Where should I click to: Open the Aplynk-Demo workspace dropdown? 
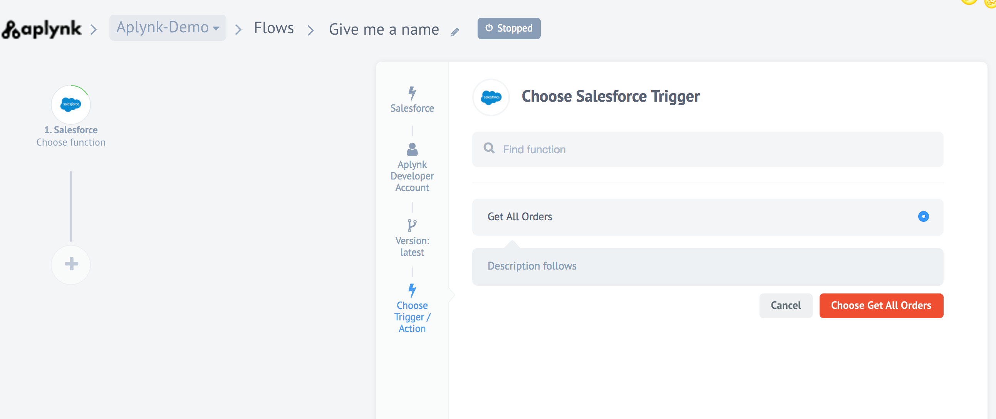tap(168, 28)
